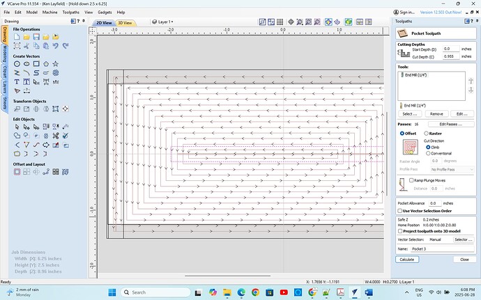Select the Conventional cut direction option
The height and width of the screenshot is (300, 481).
click(428, 153)
